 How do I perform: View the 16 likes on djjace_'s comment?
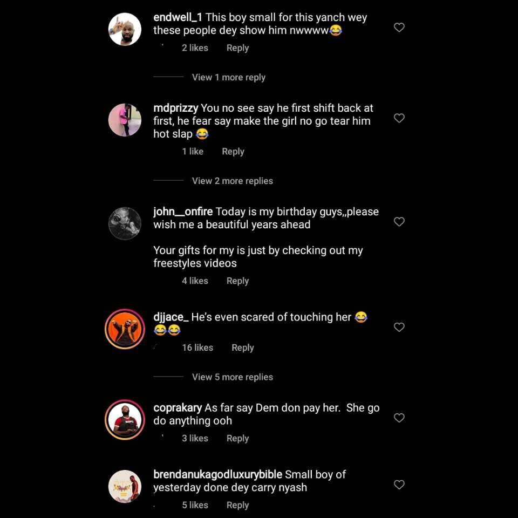coord(197,347)
